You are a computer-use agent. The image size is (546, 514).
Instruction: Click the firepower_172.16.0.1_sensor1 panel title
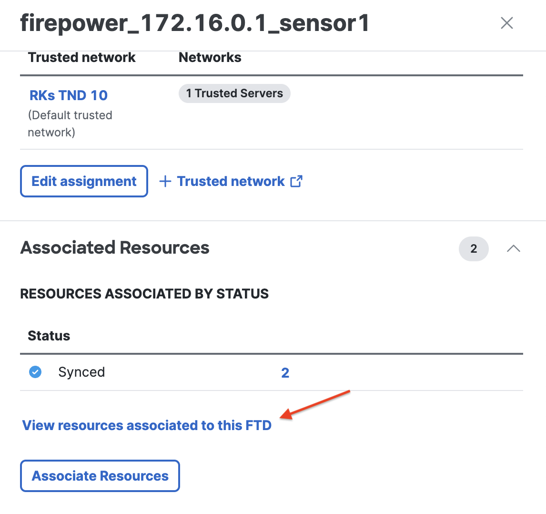[194, 23]
